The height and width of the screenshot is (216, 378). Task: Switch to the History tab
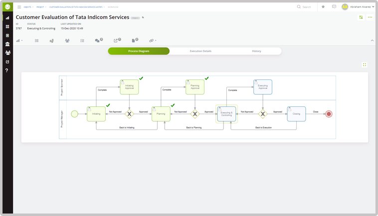256,51
